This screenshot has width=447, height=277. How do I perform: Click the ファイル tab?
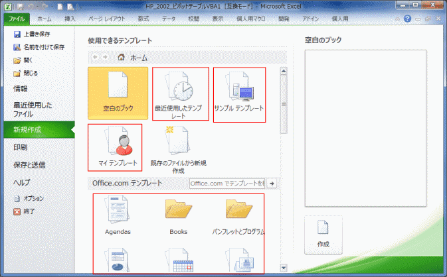click(x=17, y=19)
